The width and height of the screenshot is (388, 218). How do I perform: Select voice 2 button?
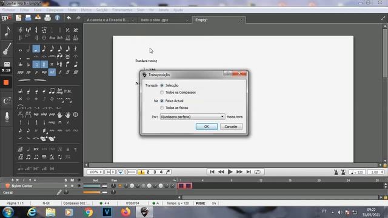point(148,172)
